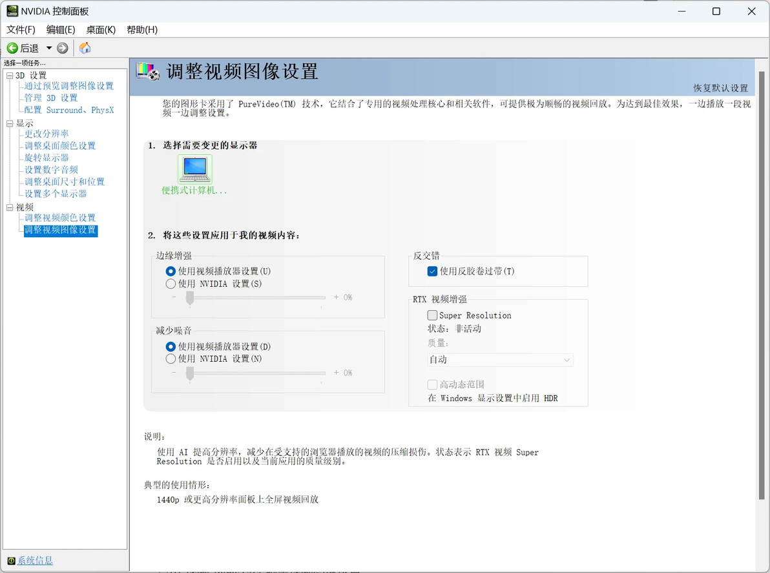
Task: Open 设置数字音频 page
Action: pyautogui.click(x=51, y=170)
